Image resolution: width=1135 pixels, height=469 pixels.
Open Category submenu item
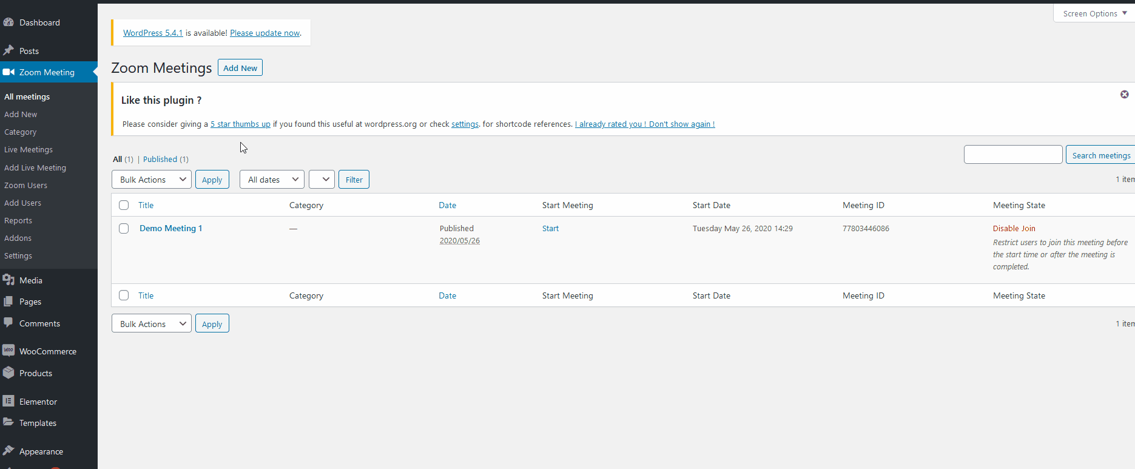point(21,132)
